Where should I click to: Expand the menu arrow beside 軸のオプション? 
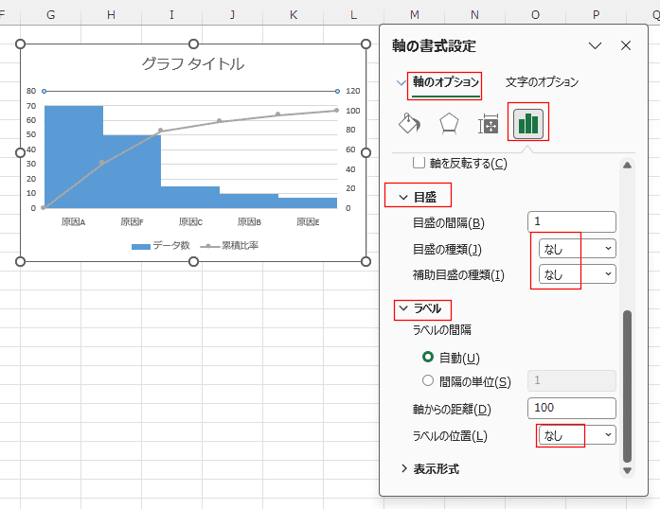401,82
